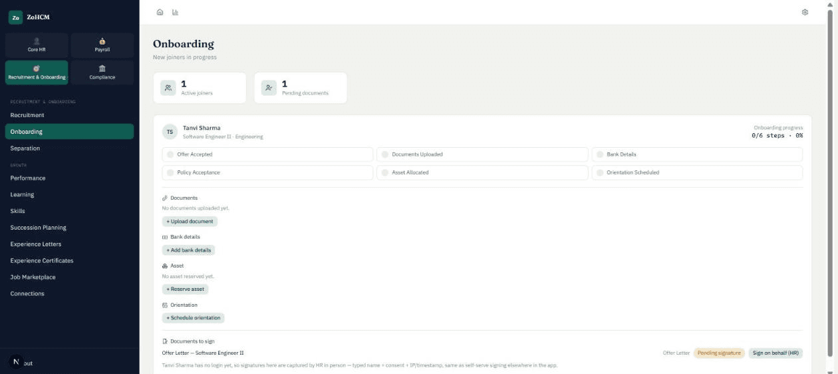Screen dimensions: 838x374
Task: Open Succession Planning in the sidebar
Action: (x=69, y=228)
